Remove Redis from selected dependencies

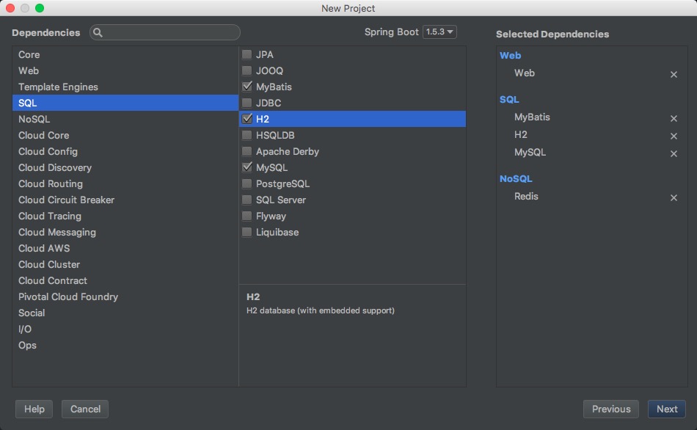(674, 197)
